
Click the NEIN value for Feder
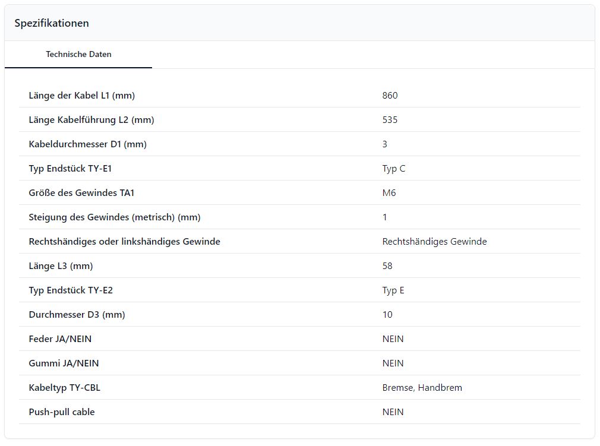(393, 339)
